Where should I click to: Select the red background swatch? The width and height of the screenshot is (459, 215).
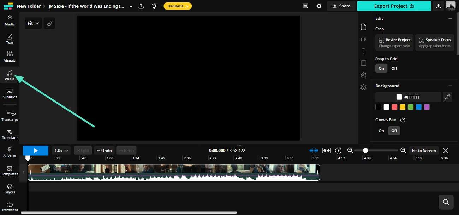pyautogui.click(x=394, y=107)
